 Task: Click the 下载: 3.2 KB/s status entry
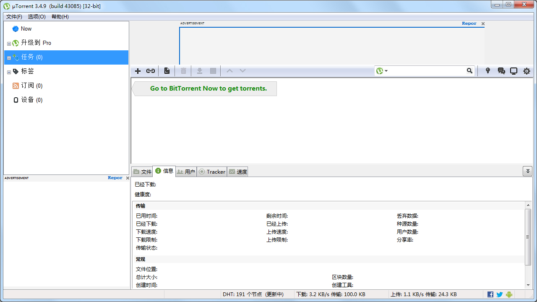coord(331,294)
